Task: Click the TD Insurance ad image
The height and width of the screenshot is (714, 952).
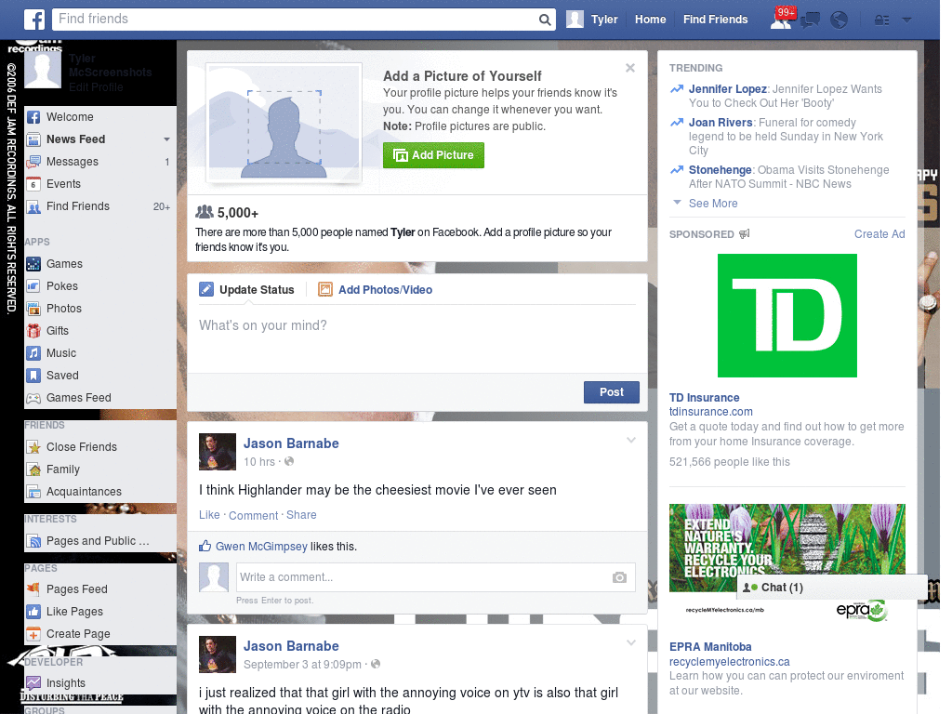Action: (x=787, y=316)
